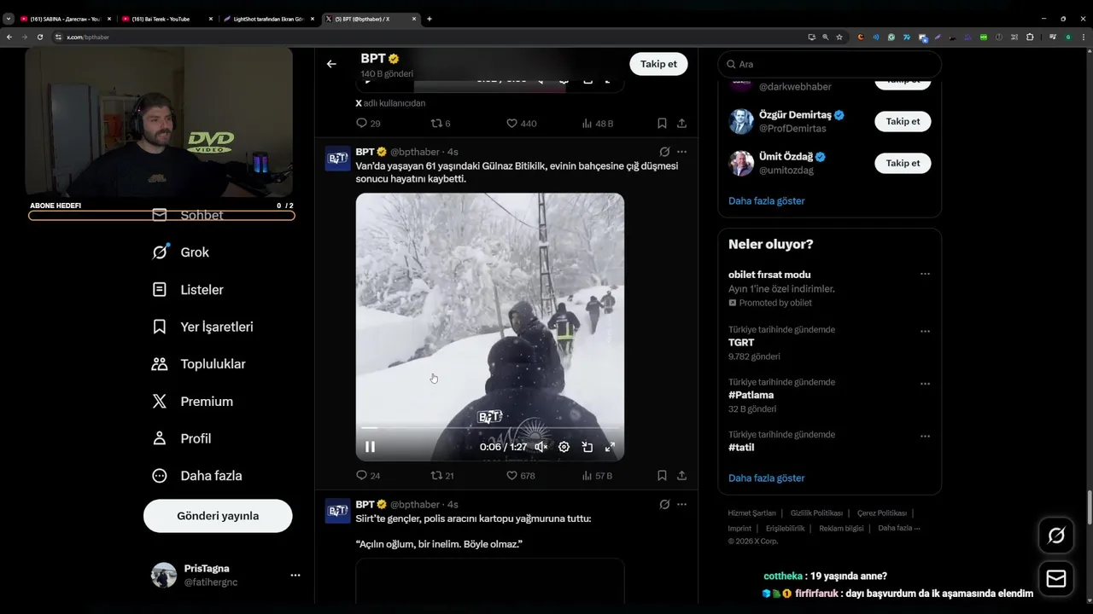
Task: Open Grok from the sidebar
Action: tap(180, 252)
